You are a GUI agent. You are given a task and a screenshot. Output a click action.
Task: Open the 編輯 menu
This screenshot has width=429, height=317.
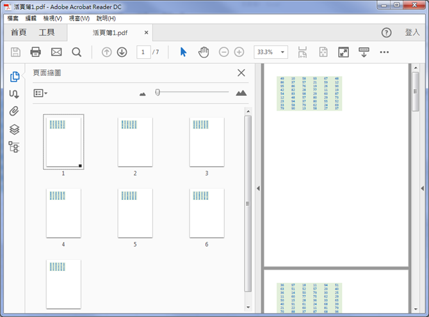[31, 19]
